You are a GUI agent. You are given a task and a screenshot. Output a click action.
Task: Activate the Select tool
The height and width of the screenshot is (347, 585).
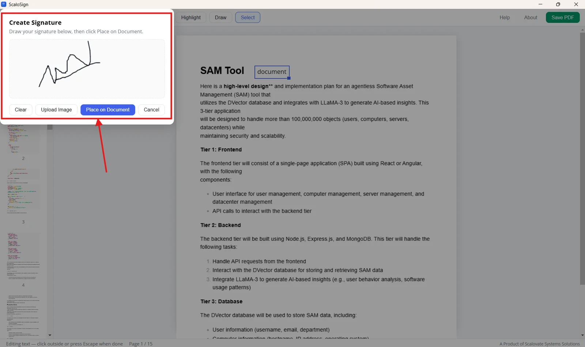point(248,18)
